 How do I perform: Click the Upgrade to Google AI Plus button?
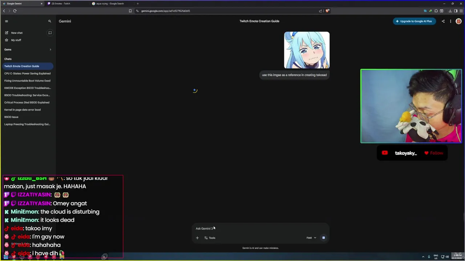(414, 21)
